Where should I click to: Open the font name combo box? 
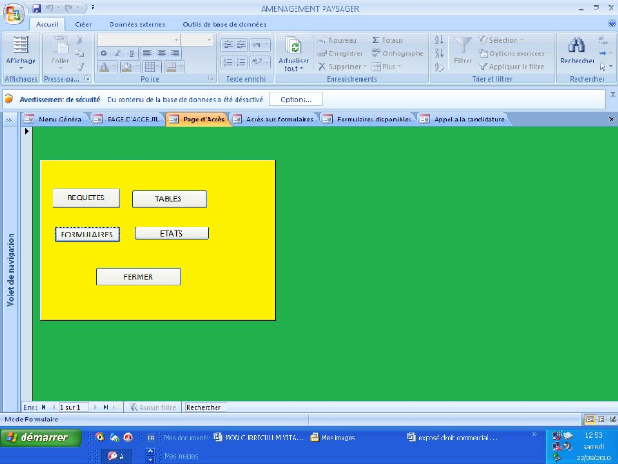coord(140,40)
